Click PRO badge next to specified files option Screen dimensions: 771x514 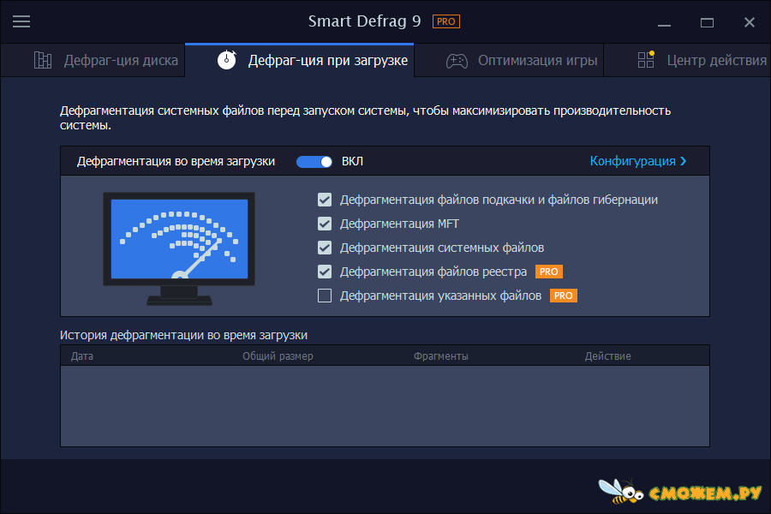pyautogui.click(x=564, y=296)
